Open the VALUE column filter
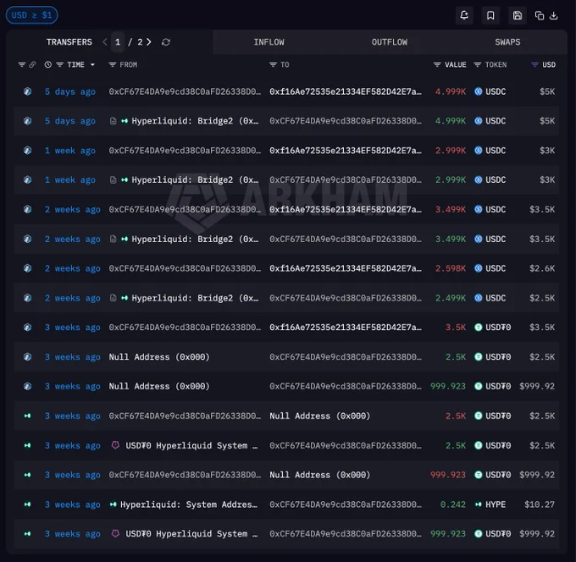The height and width of the screenshot is (562, 576). [x=437, y=64]
